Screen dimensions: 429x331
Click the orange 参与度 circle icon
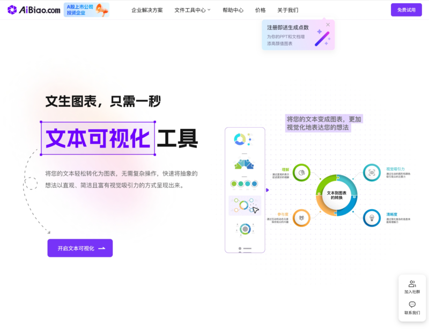tap(301, 218)
